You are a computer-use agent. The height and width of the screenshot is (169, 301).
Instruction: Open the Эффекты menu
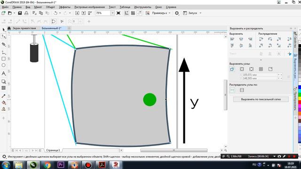[x=65, y=7]
